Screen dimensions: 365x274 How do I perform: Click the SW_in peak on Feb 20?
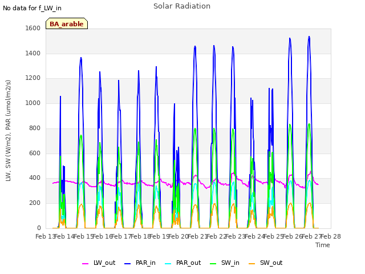click(195, 128)
